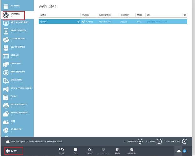Click the Azure Free Trial subscription cell
Viewport: 195px width, 156px height.
[105, 22]
